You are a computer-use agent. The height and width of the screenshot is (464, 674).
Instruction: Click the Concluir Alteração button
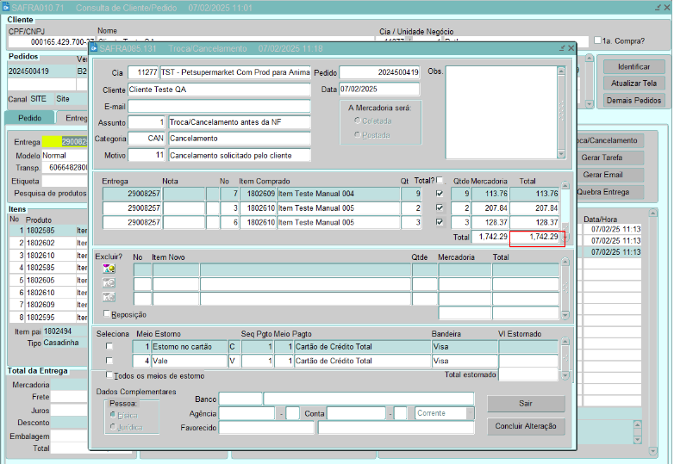[x=525, y=426]
